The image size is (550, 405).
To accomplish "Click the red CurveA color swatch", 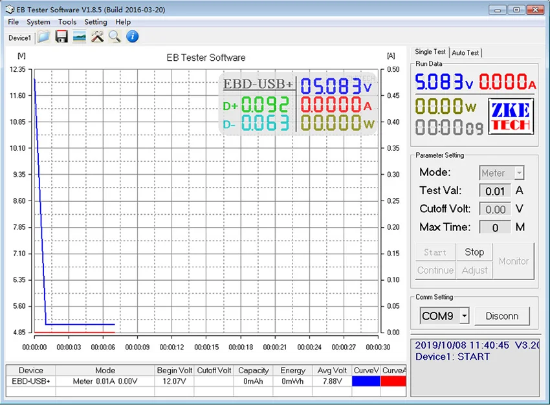I will (x=394, y=382).
